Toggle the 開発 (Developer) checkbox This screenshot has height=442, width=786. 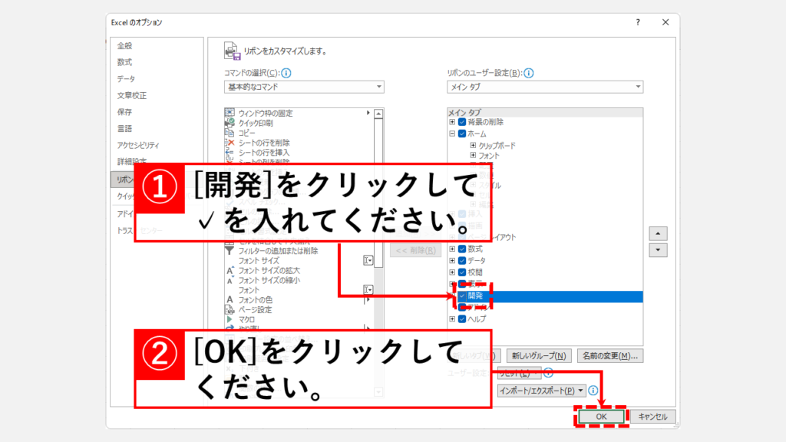[462, 295]
